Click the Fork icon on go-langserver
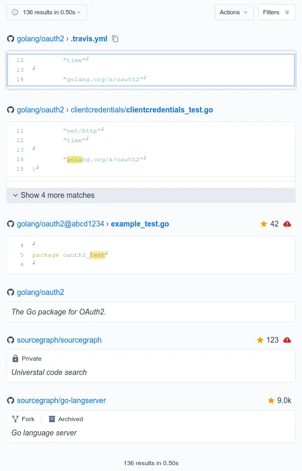The height and width of the screenshot is (471, 302). [15, 419]
